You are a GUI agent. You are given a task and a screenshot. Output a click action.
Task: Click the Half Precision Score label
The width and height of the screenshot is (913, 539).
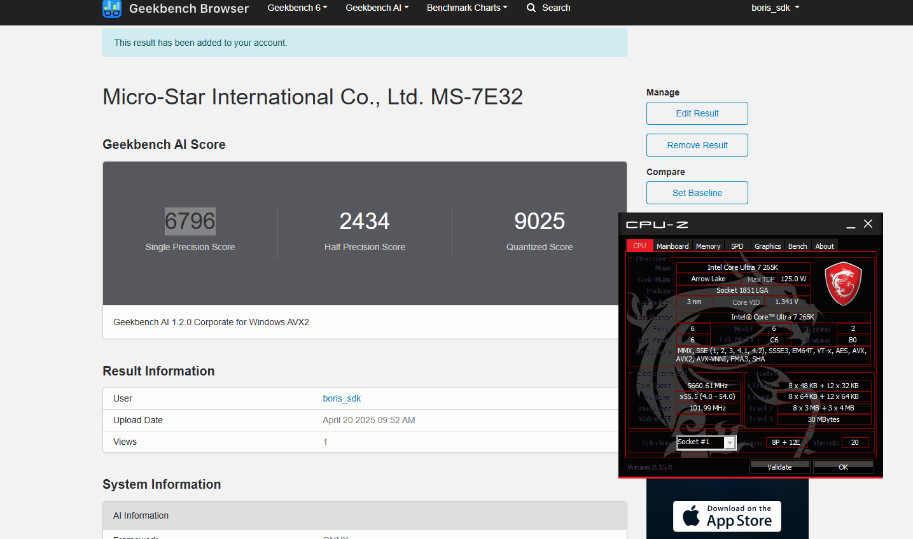coord(365,247)
